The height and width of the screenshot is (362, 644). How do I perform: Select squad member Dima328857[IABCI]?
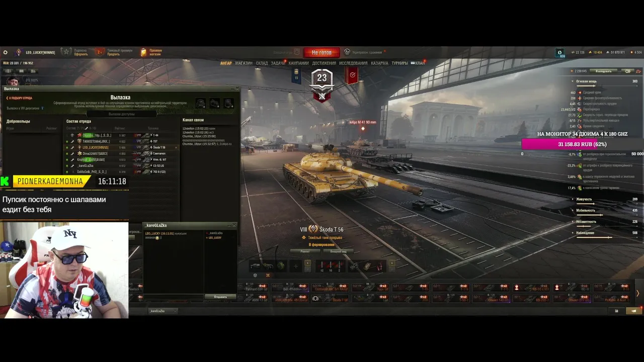[122, 153]
